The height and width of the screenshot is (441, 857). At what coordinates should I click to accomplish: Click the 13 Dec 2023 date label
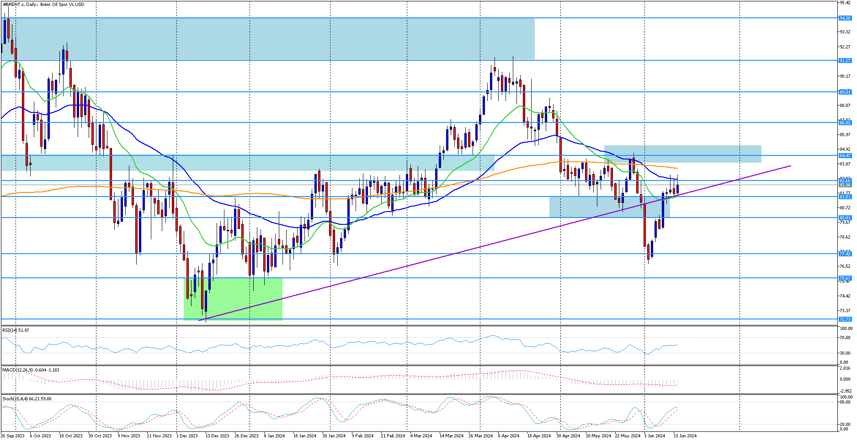point(217,436)
